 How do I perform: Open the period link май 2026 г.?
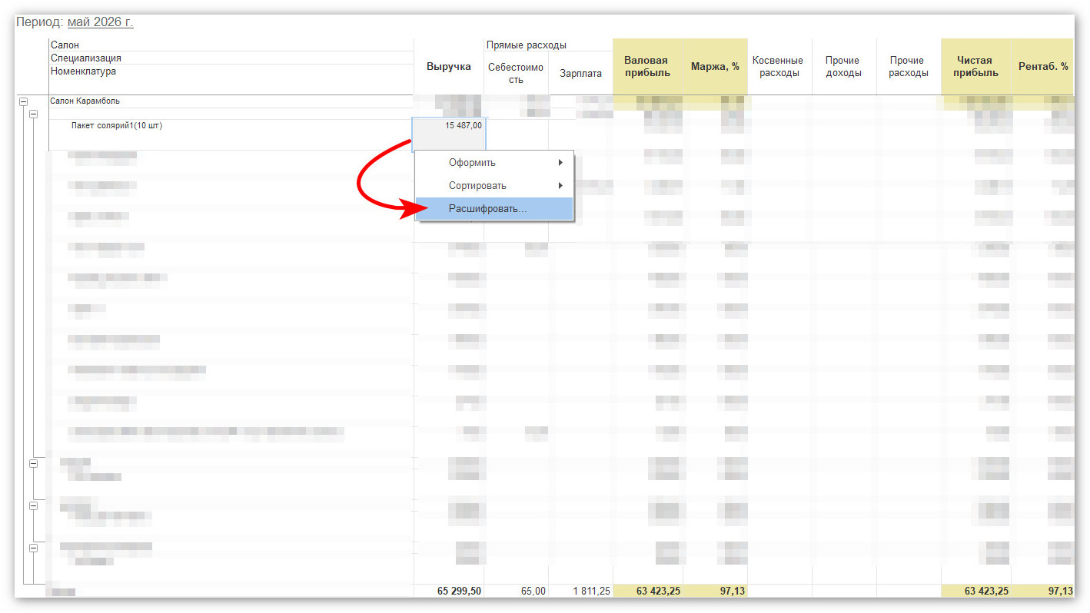100,22
